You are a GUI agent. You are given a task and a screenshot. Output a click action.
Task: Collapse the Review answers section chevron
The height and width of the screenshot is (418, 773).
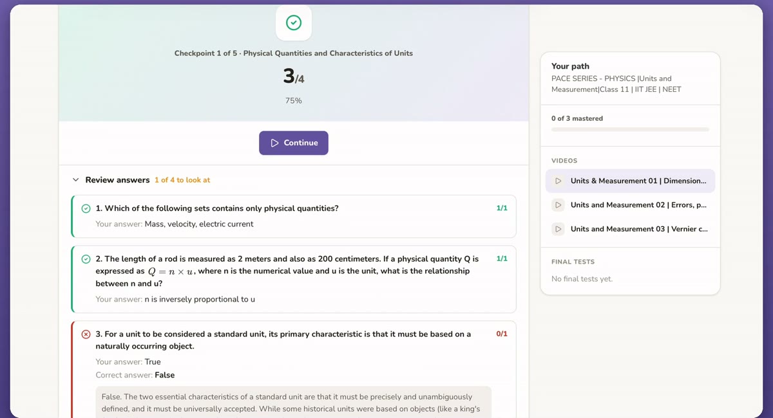point(76,180)
